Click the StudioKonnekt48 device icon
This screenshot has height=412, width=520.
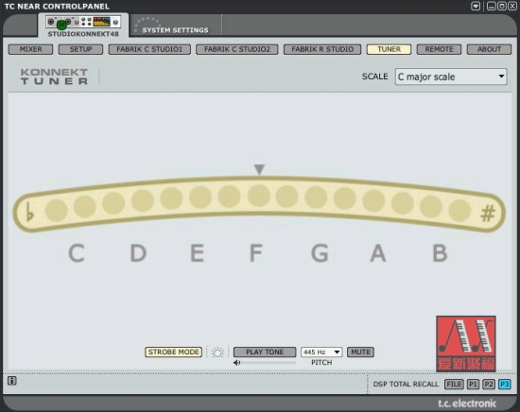pyautogui.click(x=83, y=23)
